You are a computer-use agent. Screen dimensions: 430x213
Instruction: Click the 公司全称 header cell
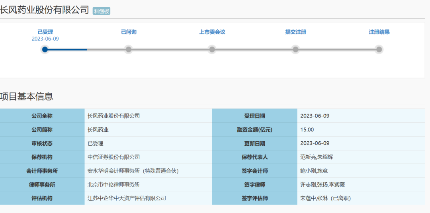(42, 116)
